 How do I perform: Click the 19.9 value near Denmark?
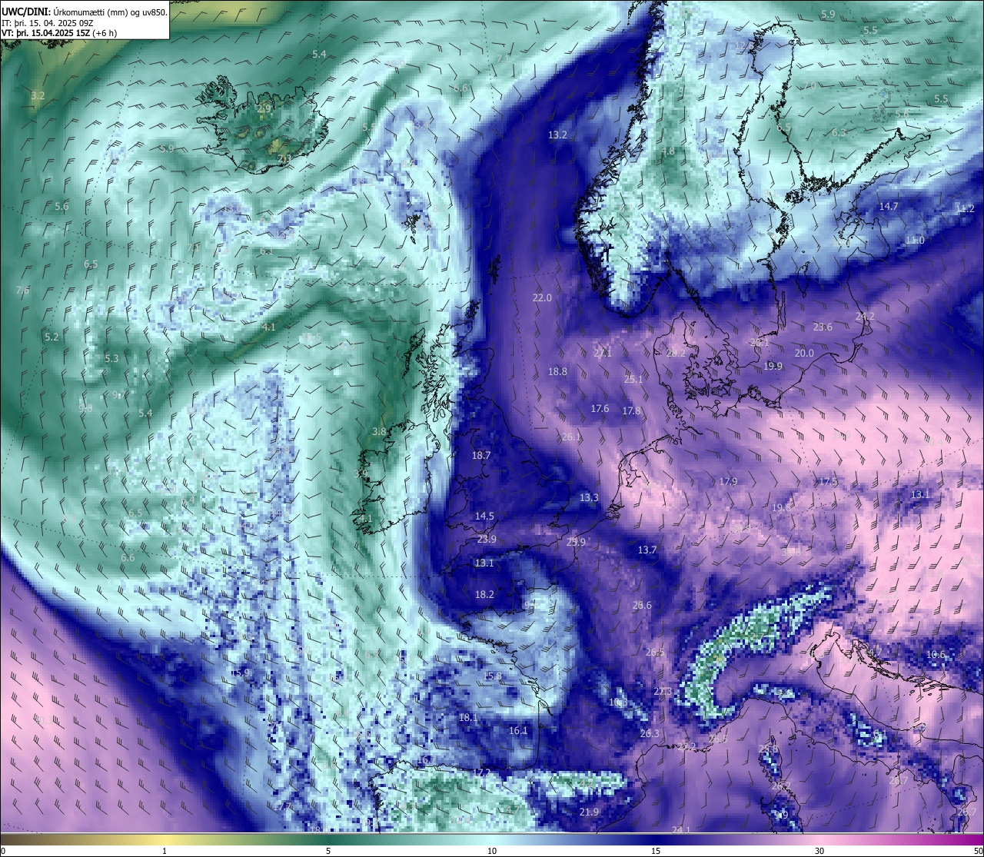tap(773, 366)
